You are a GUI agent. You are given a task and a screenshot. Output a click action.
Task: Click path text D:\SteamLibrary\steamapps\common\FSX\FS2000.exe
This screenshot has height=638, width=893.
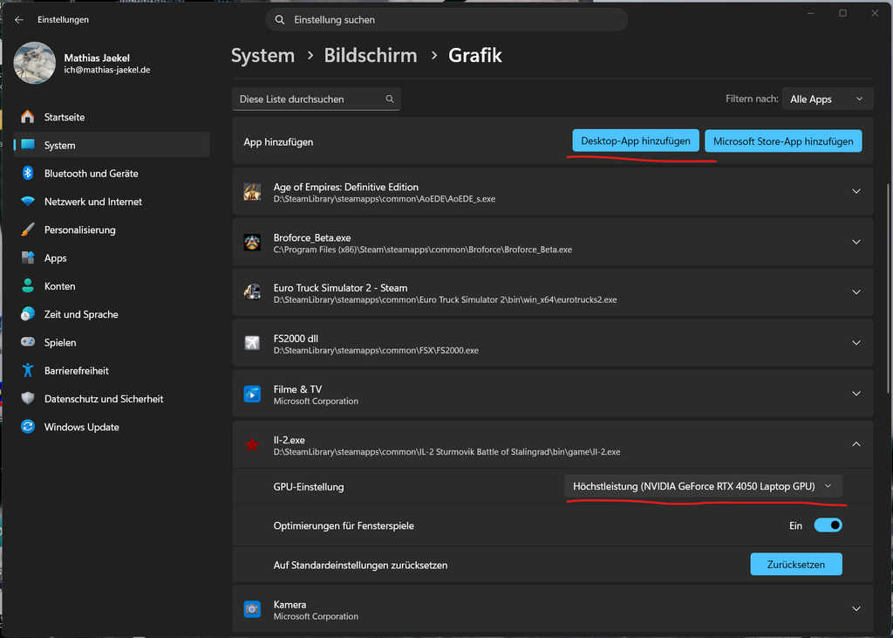(376, 351)
